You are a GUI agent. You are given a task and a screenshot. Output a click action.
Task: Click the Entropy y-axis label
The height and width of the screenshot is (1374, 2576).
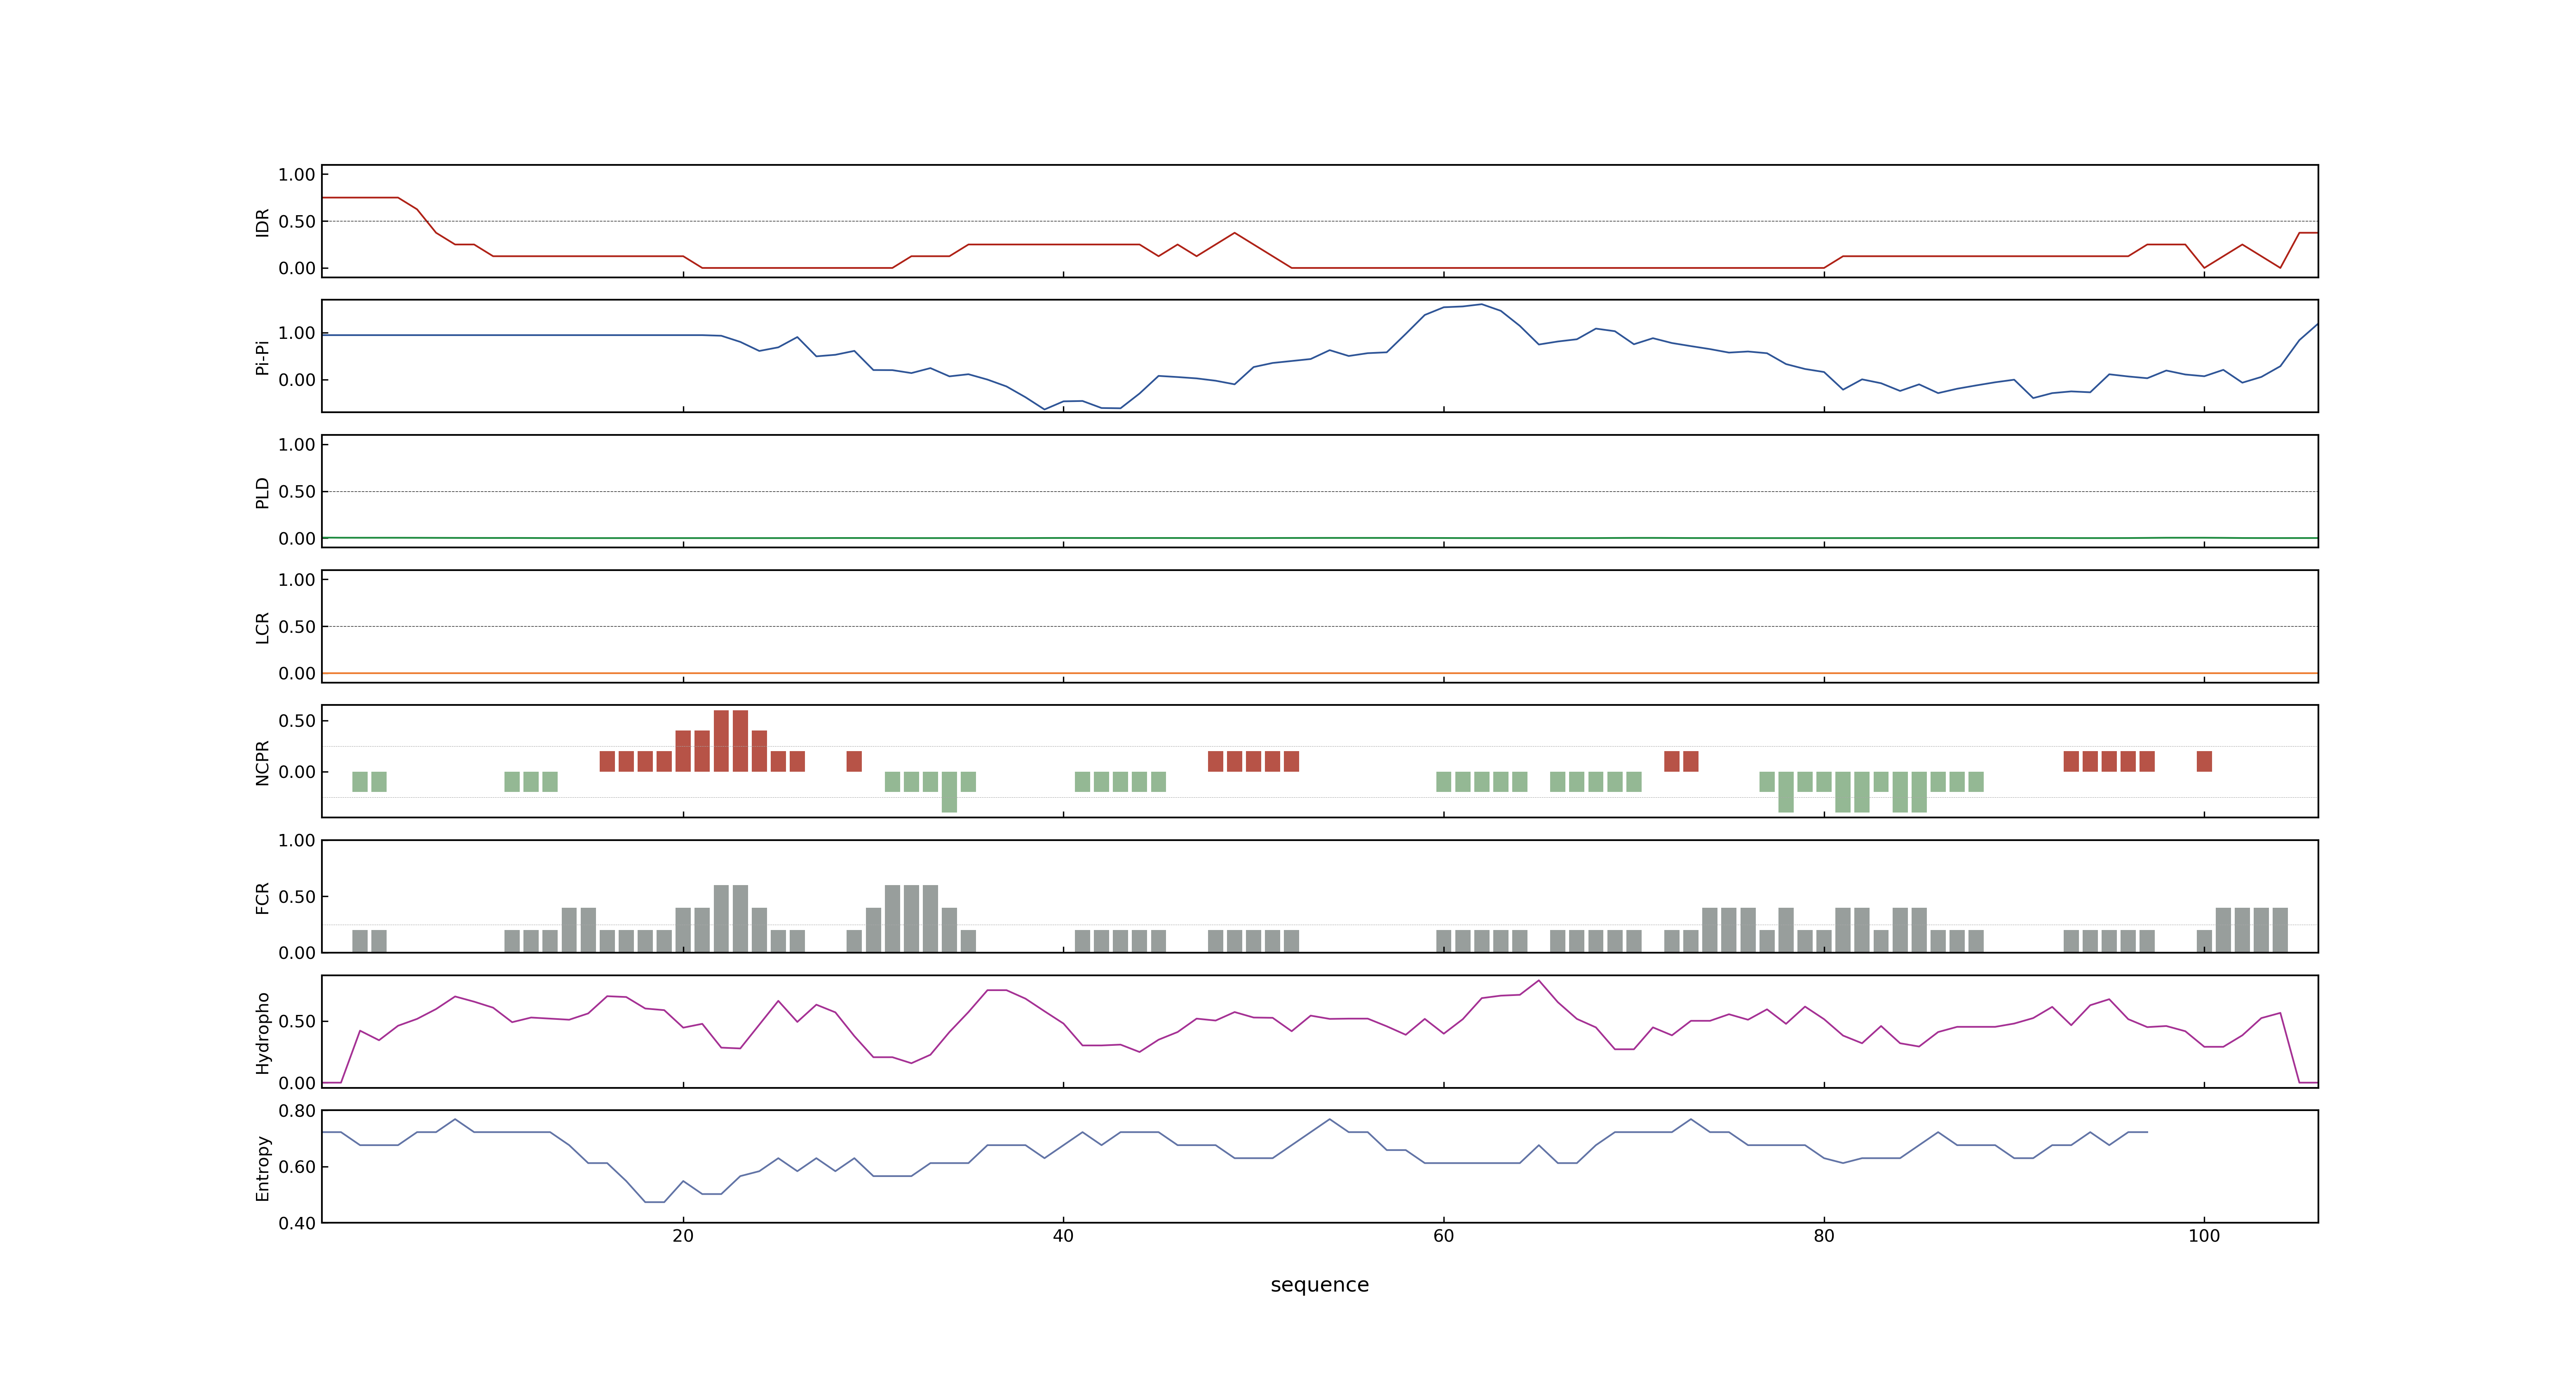(263, 1167)
